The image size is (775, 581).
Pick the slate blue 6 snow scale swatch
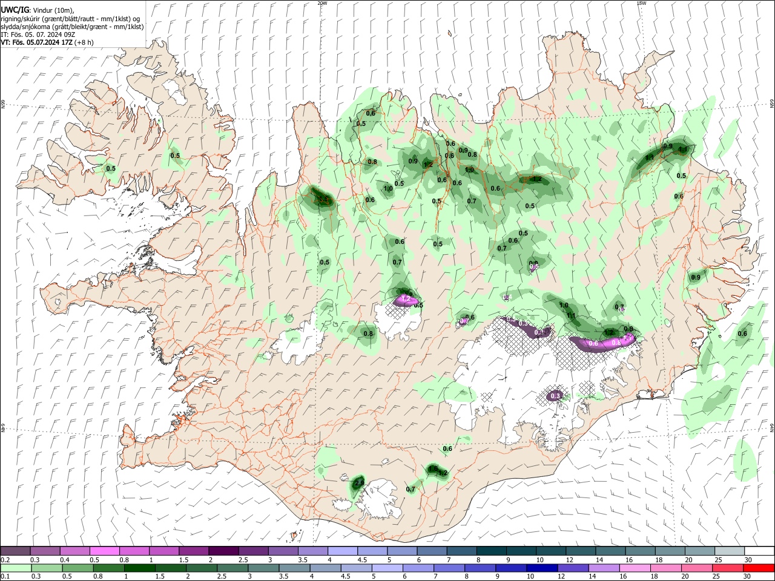[x=432, y=551]
